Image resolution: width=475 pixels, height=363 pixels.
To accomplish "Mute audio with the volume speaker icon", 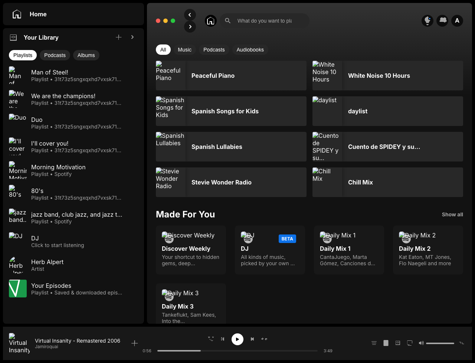I will point(421,343).
